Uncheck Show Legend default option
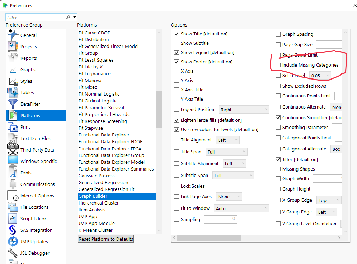 pos(177,52)
